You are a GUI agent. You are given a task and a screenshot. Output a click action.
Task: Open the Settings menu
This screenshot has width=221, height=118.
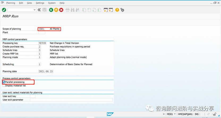click(40, 3)
